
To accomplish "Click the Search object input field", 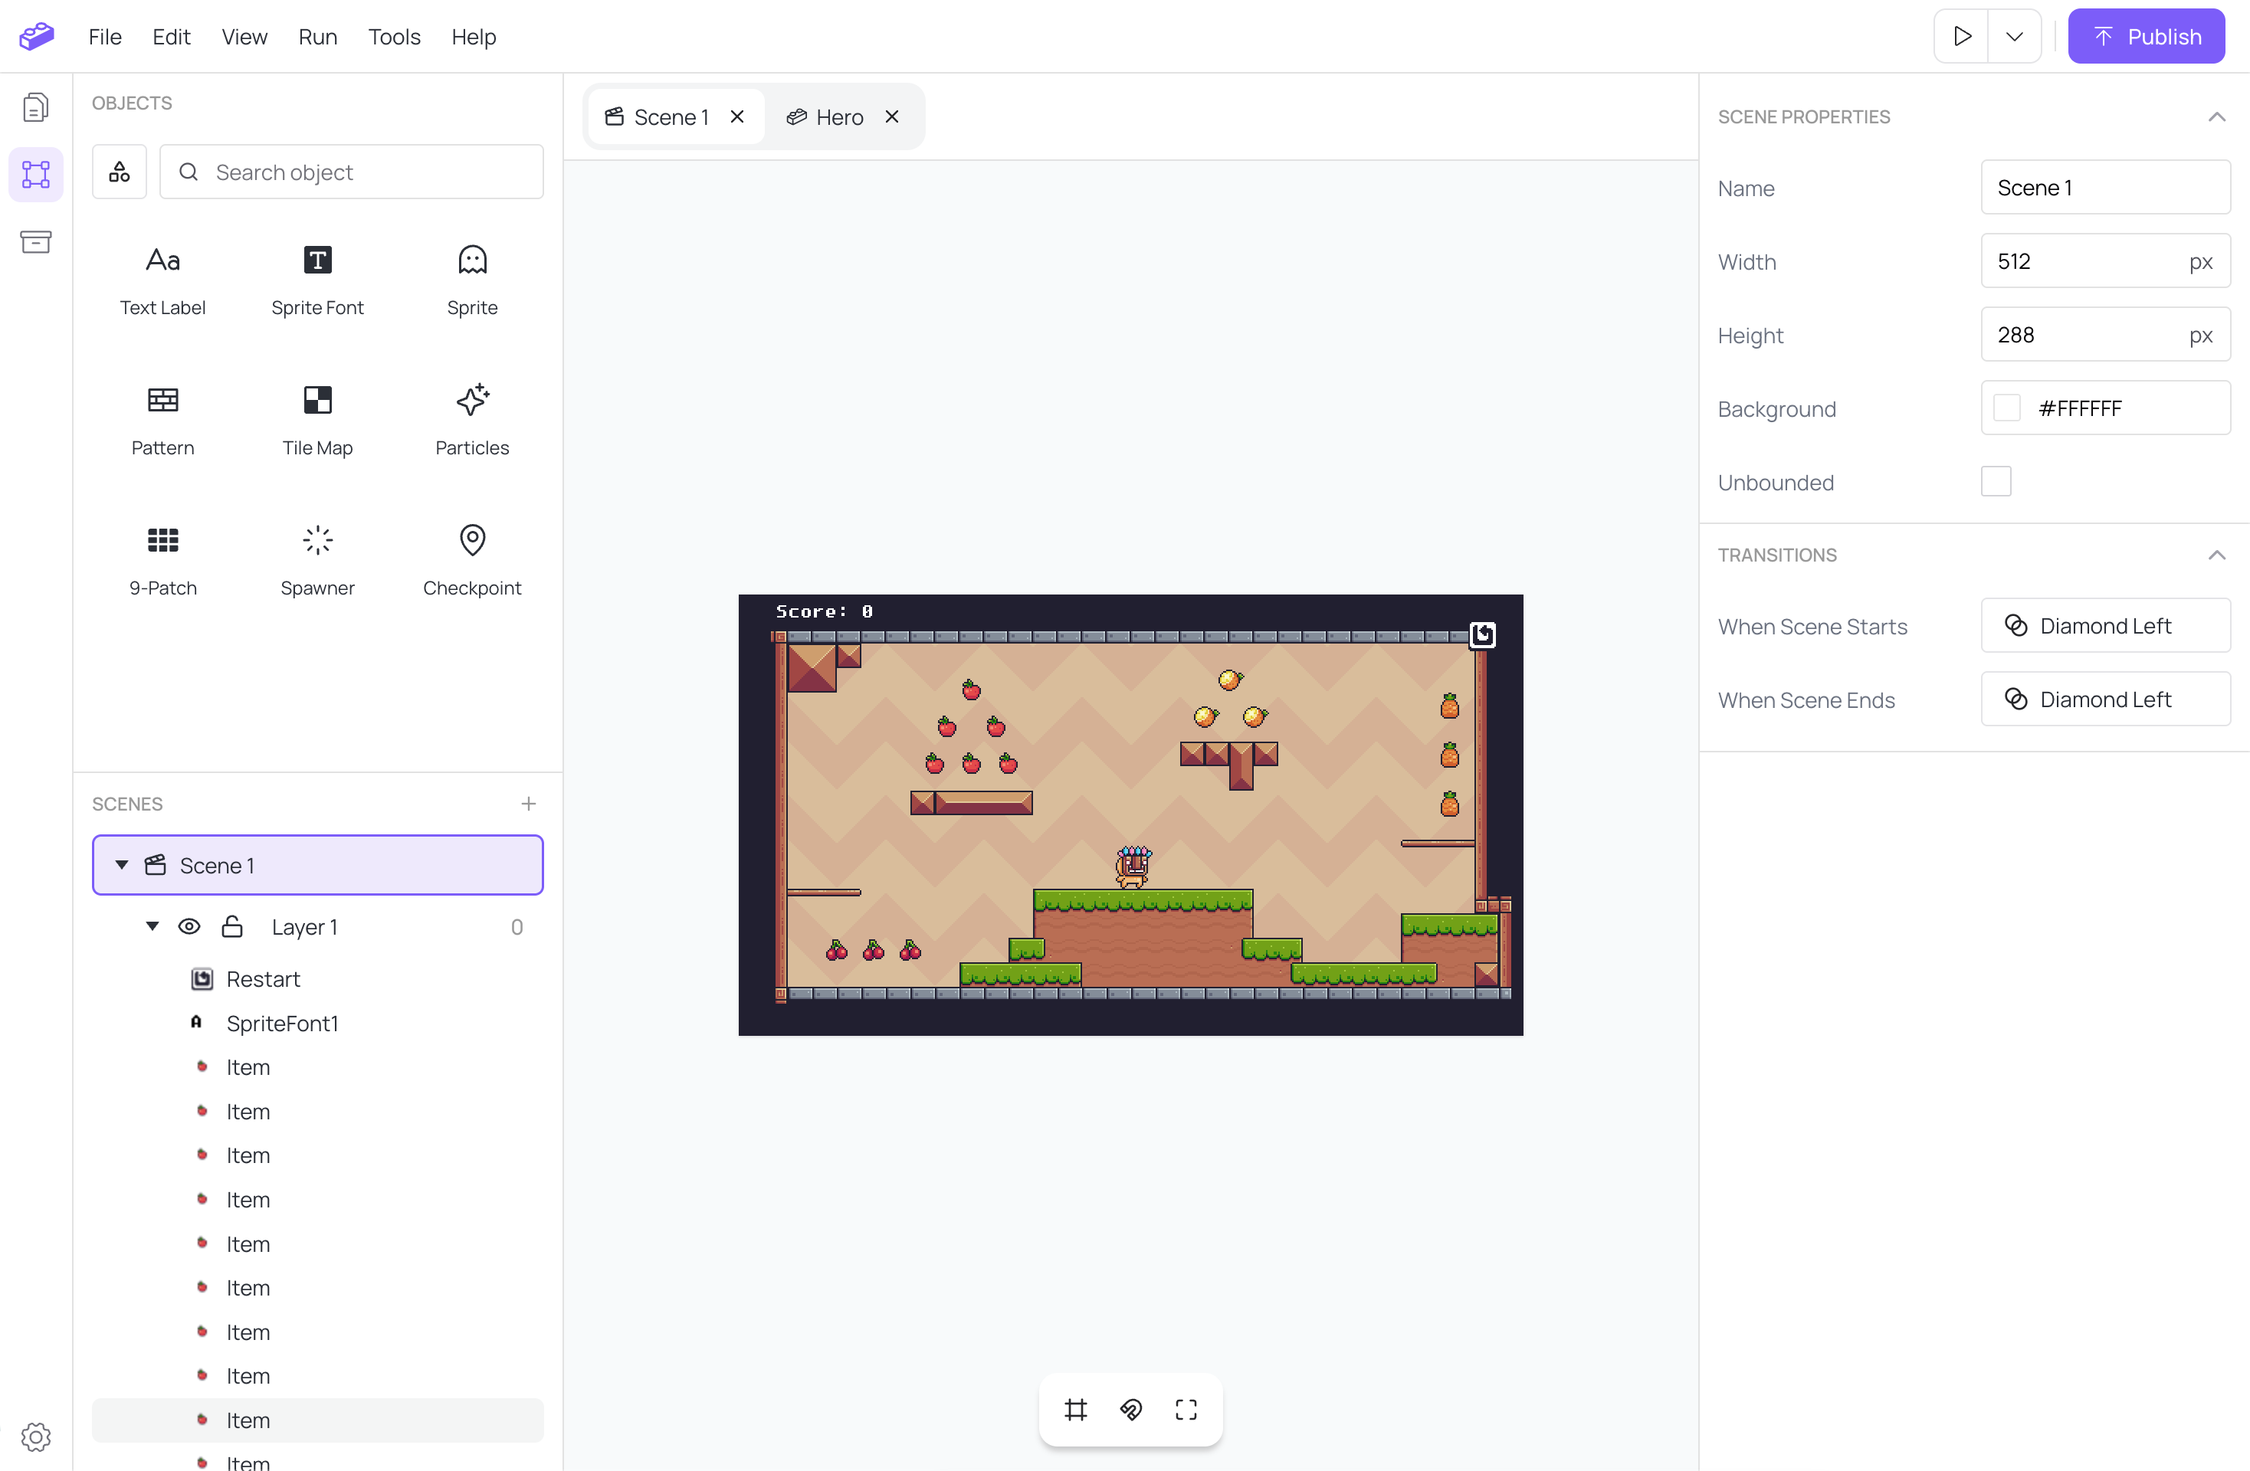I will coord(351,172).
